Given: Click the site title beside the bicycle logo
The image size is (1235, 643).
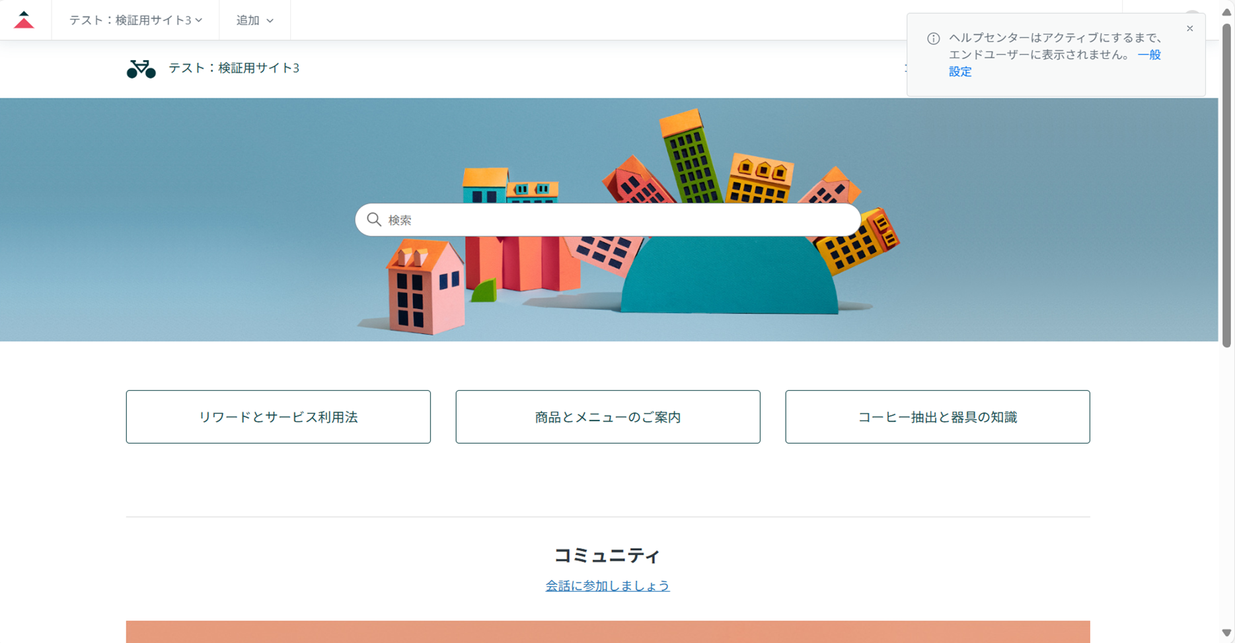Looking at the screenshot, I should coord(234,68).
